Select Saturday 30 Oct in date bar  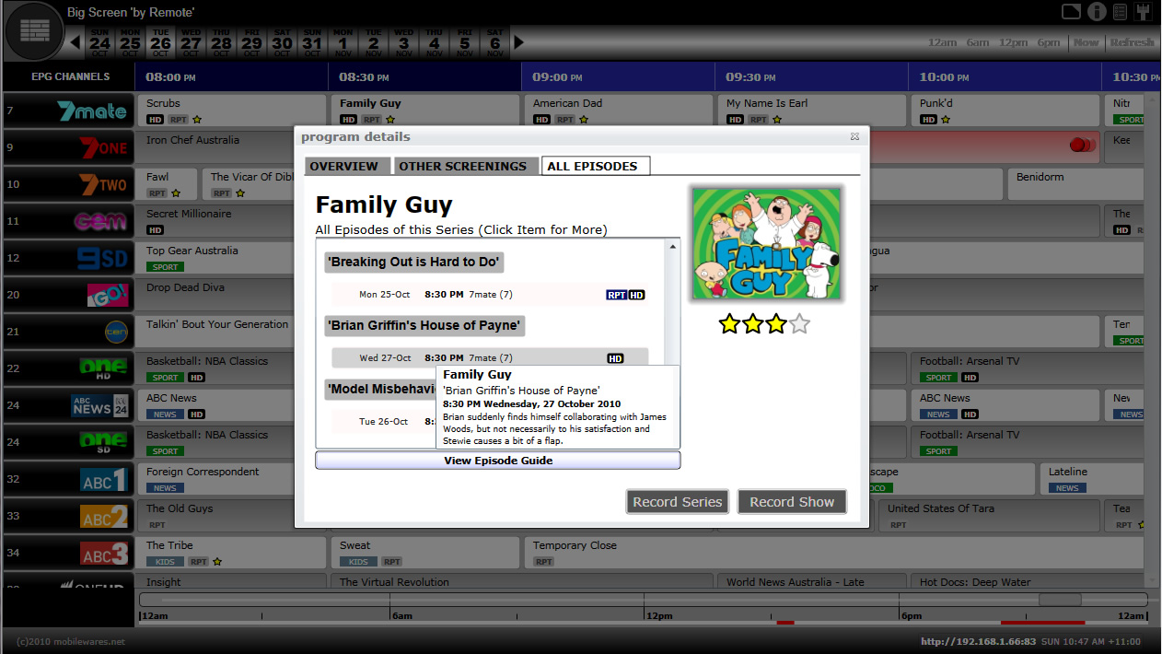282,41
